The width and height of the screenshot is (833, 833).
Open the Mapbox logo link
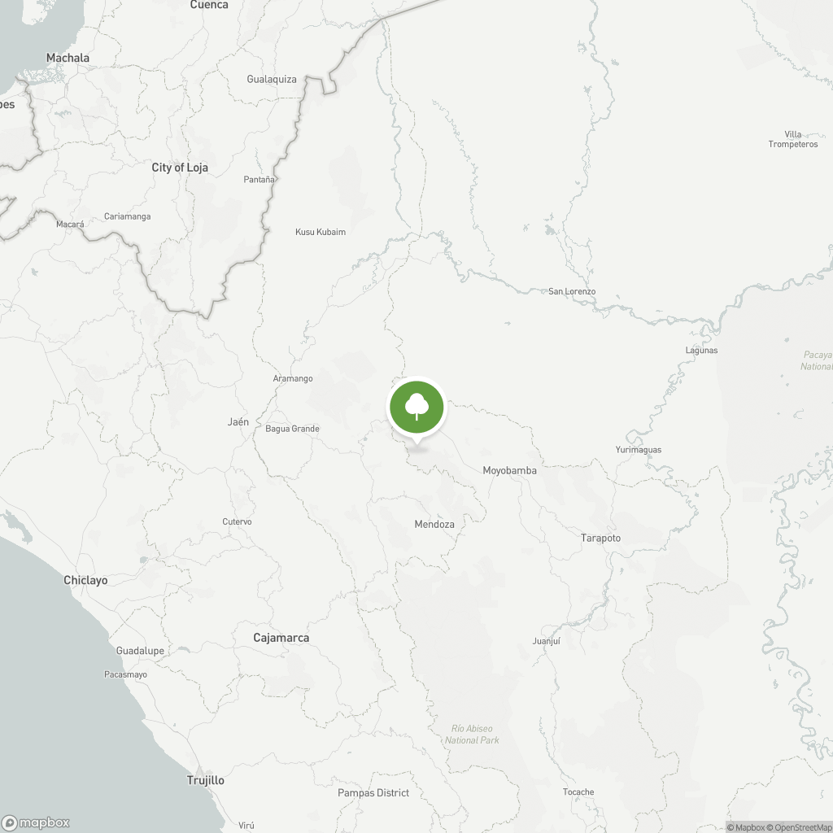coord(36,822)
